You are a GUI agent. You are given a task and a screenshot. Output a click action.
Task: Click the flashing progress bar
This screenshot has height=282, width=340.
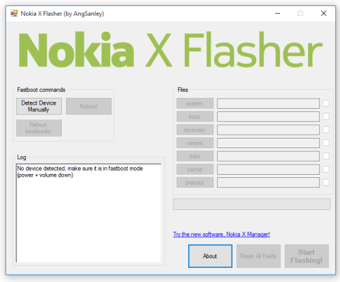252,204
